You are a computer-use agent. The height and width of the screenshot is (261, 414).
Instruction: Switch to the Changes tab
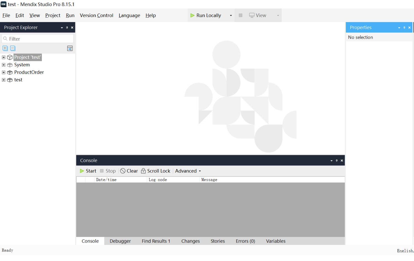(x=190, y=241)
